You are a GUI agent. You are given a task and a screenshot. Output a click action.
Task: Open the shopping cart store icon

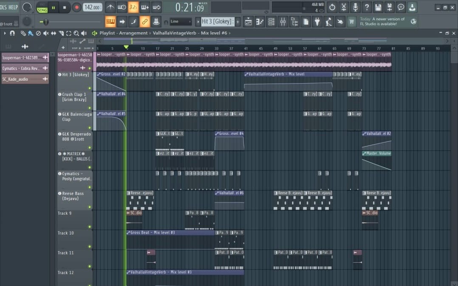[352, 22]
